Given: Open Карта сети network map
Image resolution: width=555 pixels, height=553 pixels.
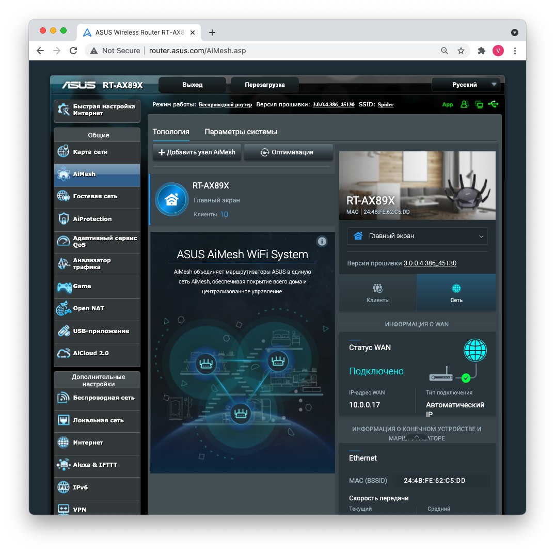Looking at the screenshot, I should (x=97, y=152).
